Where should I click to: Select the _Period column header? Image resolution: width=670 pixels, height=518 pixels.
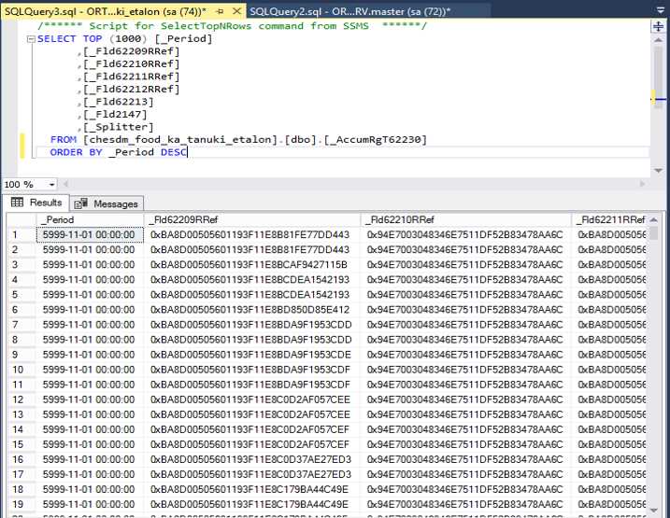90,219
